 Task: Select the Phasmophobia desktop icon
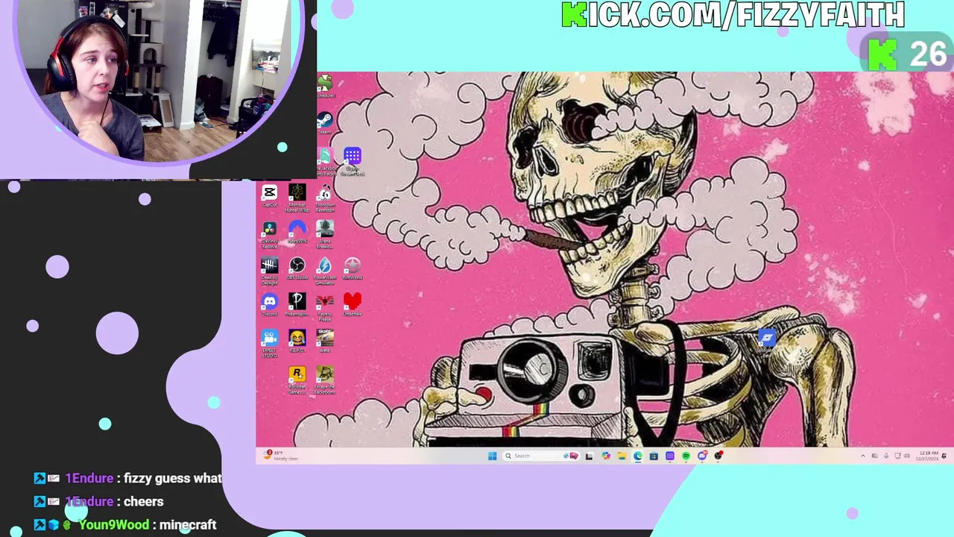click(x=297, y=304)
